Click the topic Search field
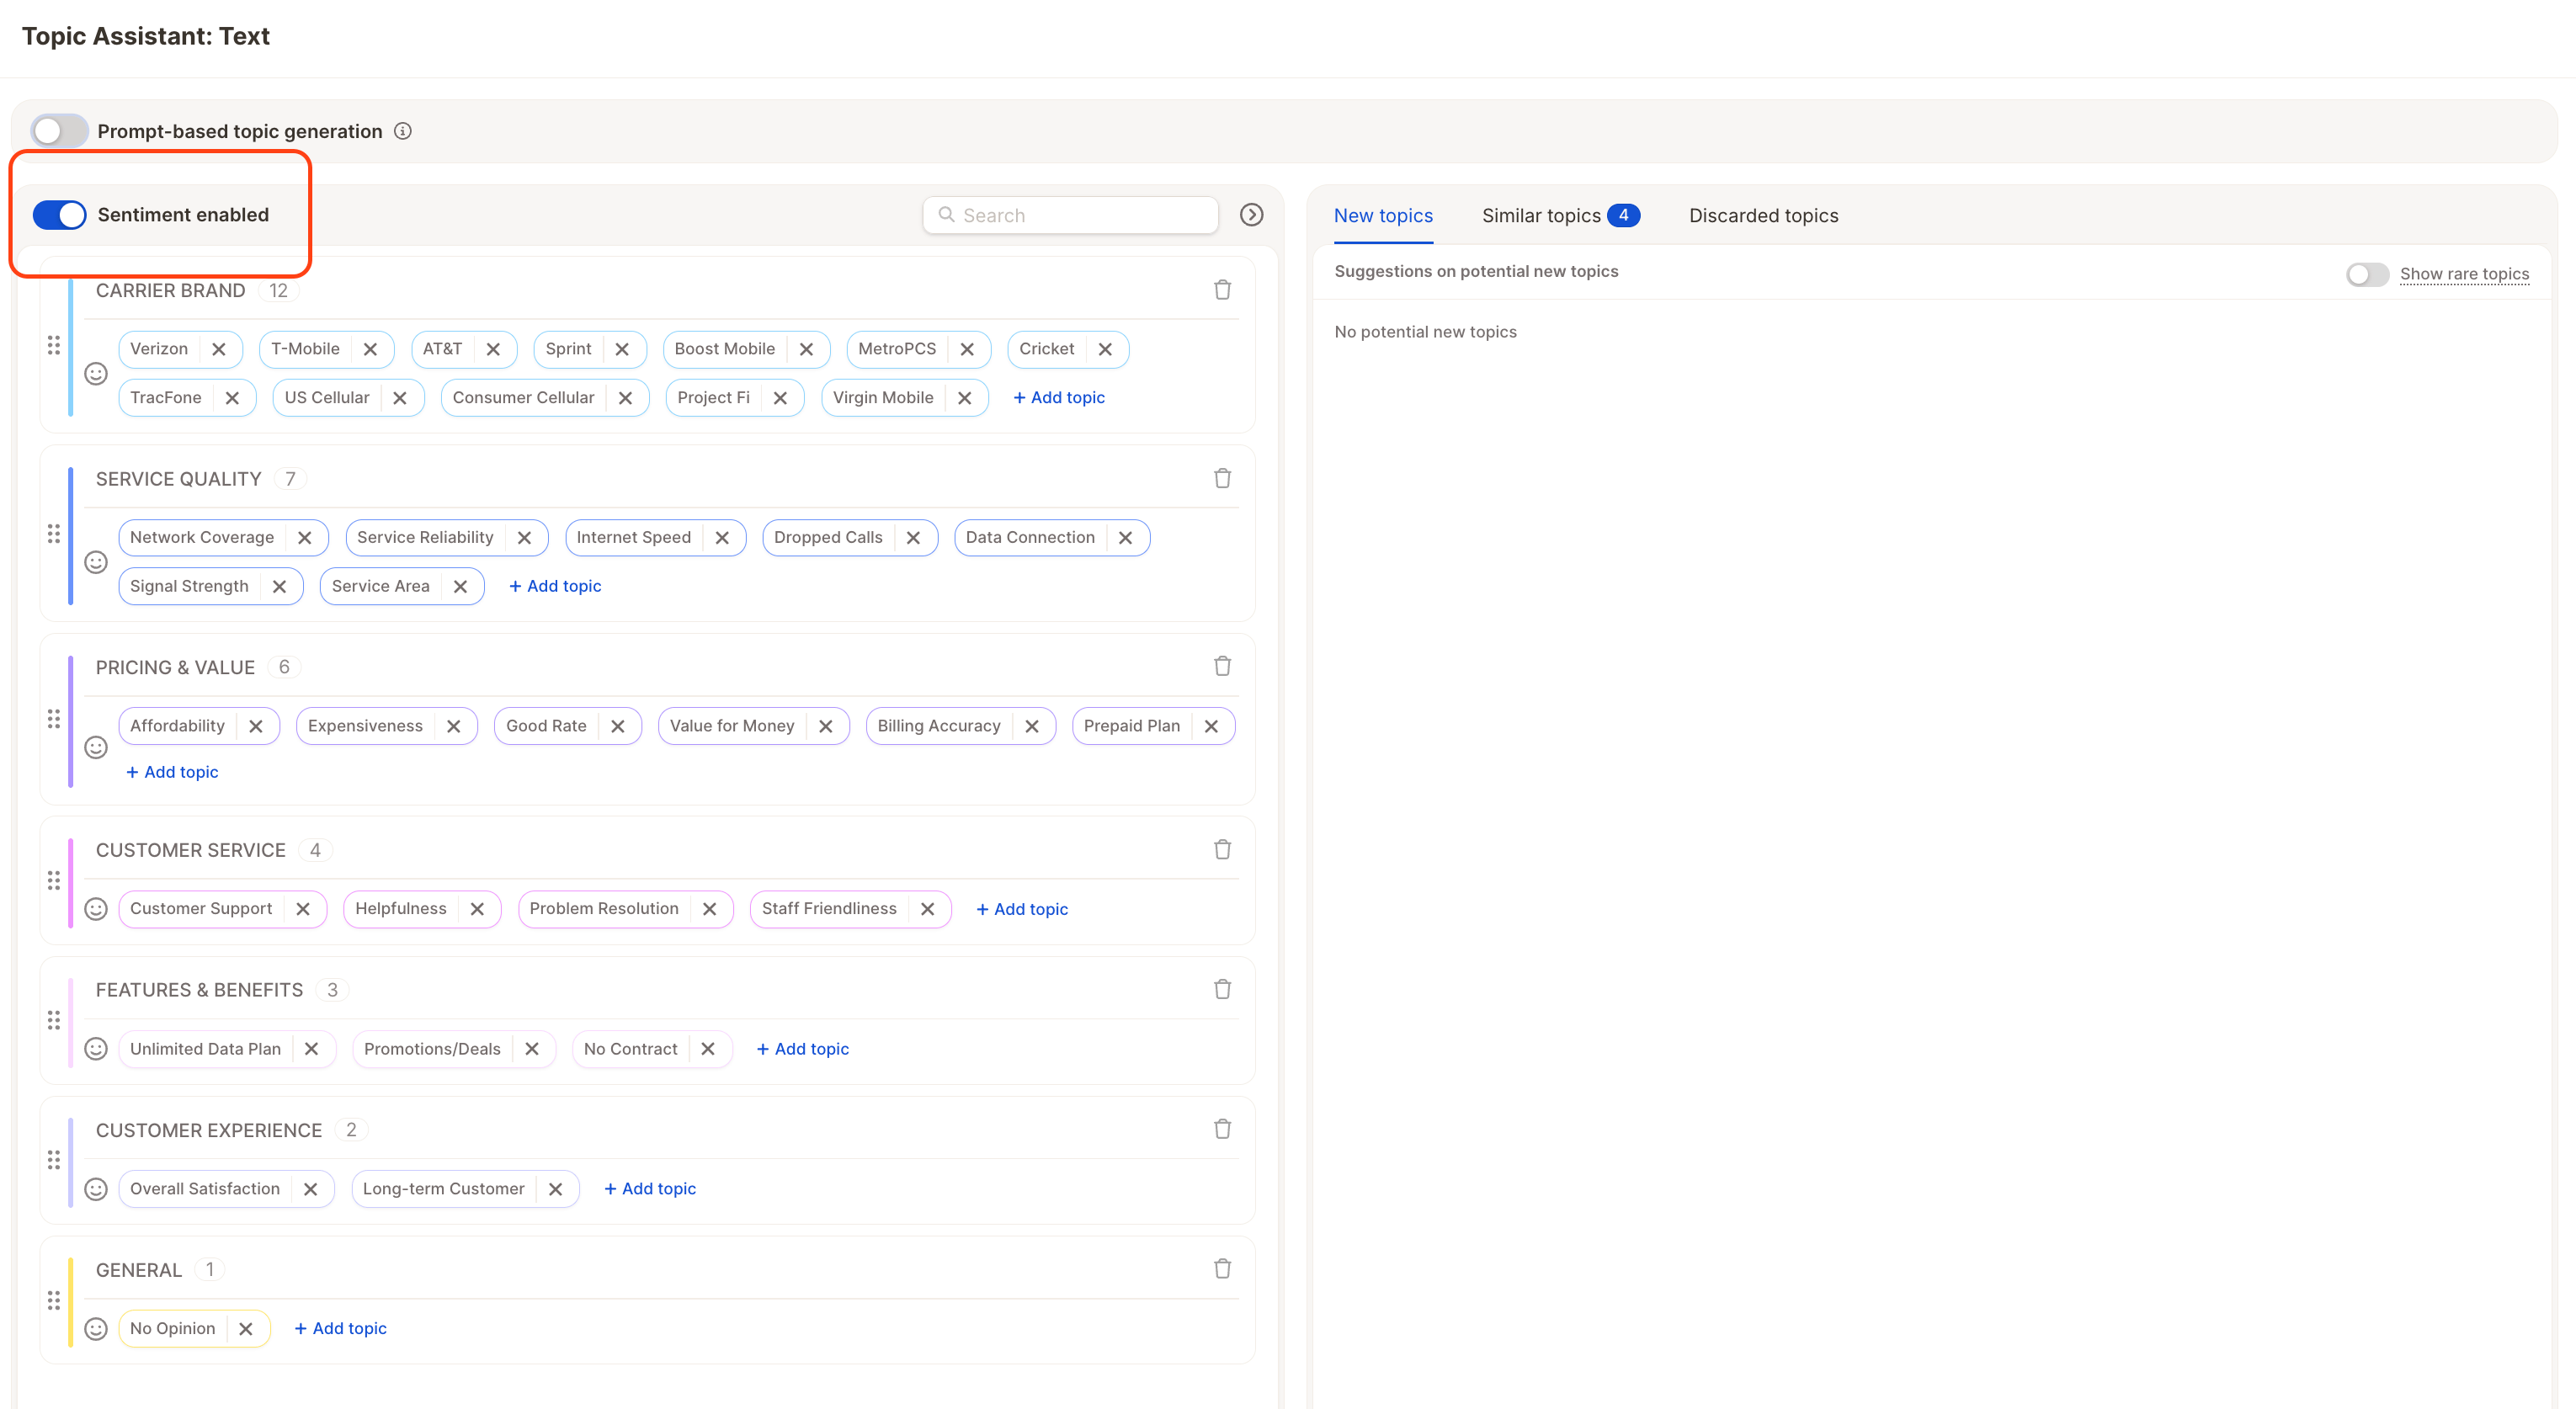Viewport: 2576px width, 1409px height. click(1070, 215)
